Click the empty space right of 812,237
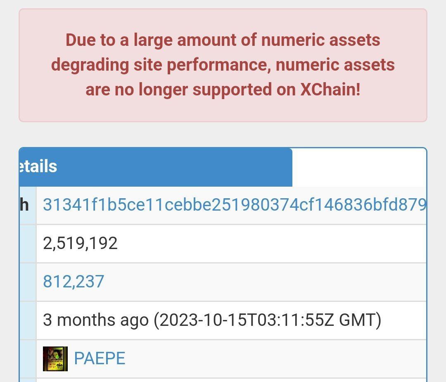 coord(265,282)
